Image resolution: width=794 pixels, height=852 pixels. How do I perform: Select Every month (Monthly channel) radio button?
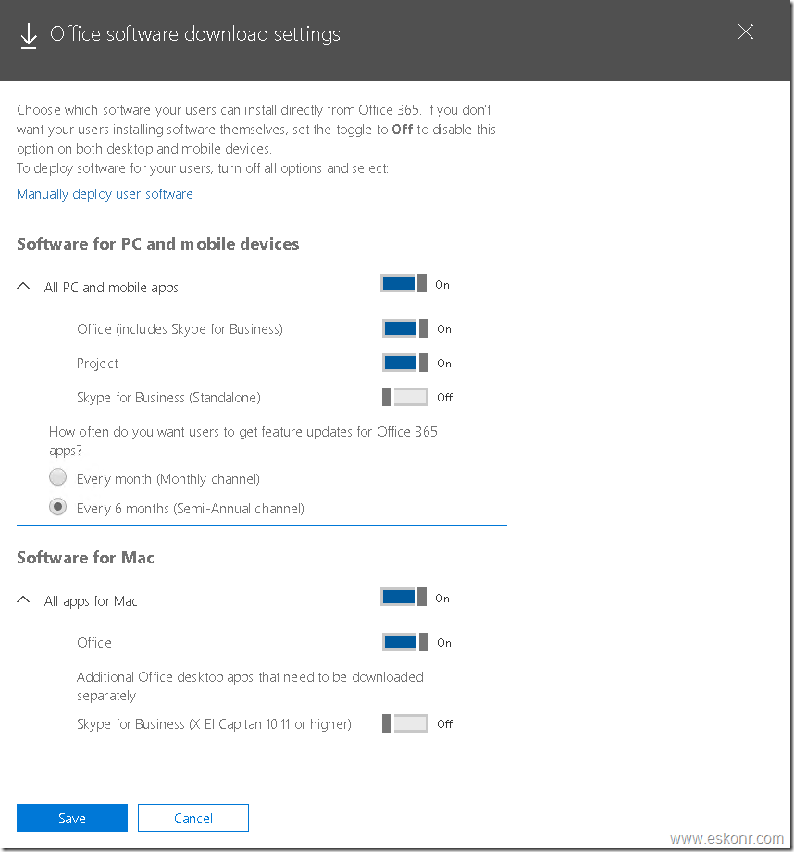[58, 477]
